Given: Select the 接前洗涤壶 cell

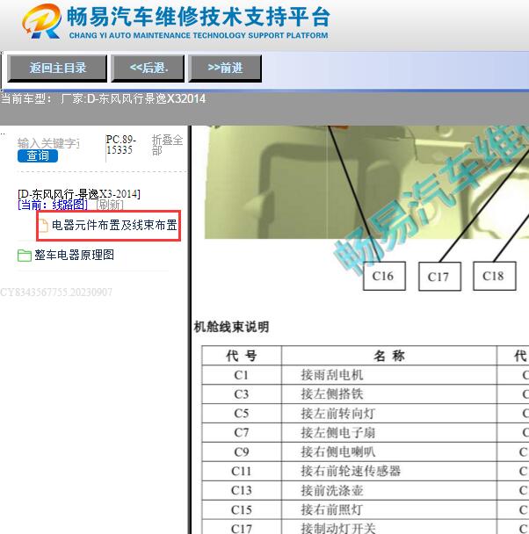Looking at the screenshot, I should coord(388,490).
